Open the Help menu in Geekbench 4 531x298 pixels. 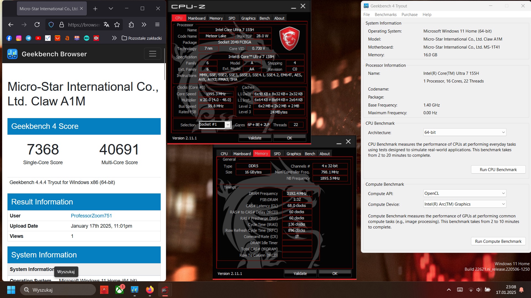pyautogui.click(x=427, y=14)
